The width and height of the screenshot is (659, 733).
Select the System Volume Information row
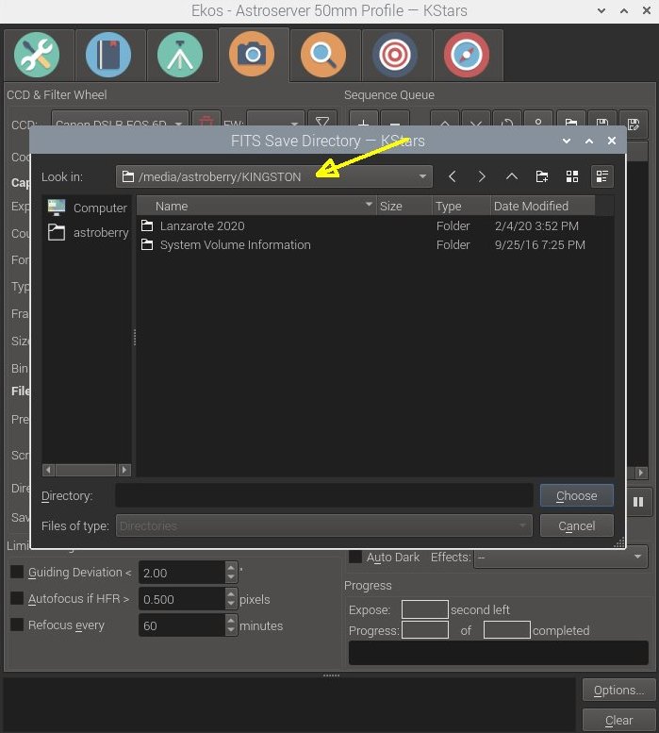tap(366, 244)
